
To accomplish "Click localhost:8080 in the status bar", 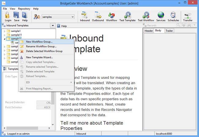I will click(164, 134).
